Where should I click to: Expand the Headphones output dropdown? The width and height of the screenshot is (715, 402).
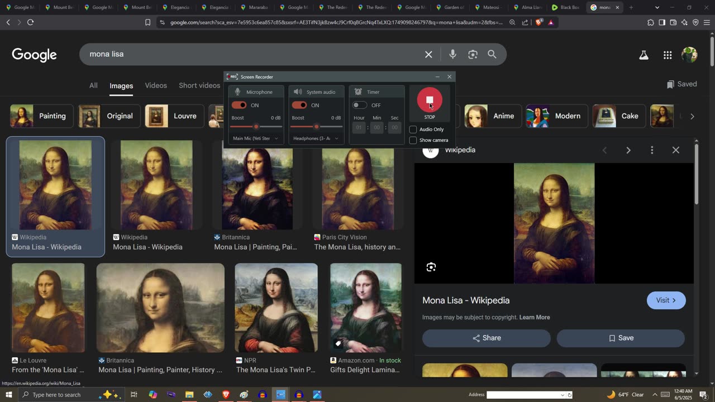pyautogui.click(x=316, y=138)
